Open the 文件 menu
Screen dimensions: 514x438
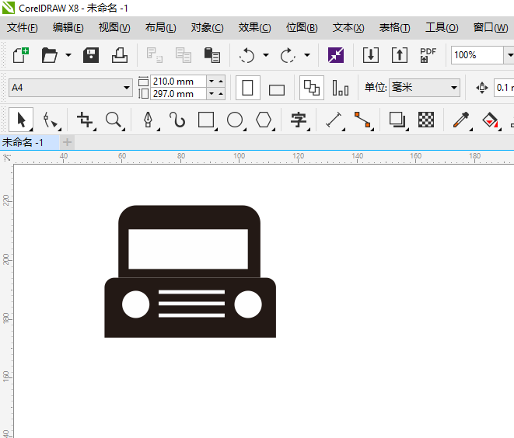click(22, 28)
